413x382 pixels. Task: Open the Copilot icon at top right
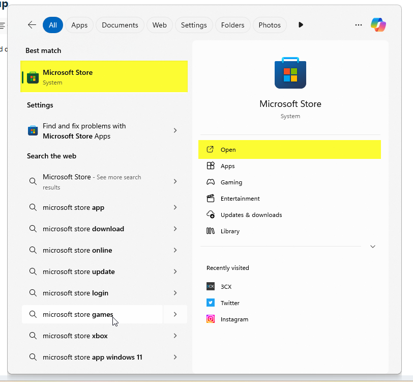click(x=378, y=25)
